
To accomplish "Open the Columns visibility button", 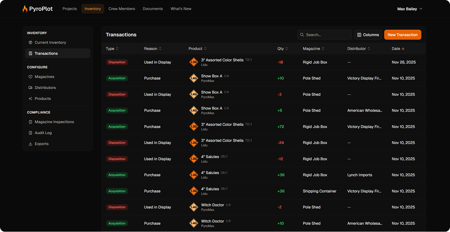I will pyautogui.click(x=368, y=35).
